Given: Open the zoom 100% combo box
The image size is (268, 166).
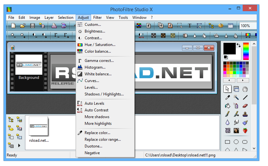Looking at the screenshot, I should 248,26.
